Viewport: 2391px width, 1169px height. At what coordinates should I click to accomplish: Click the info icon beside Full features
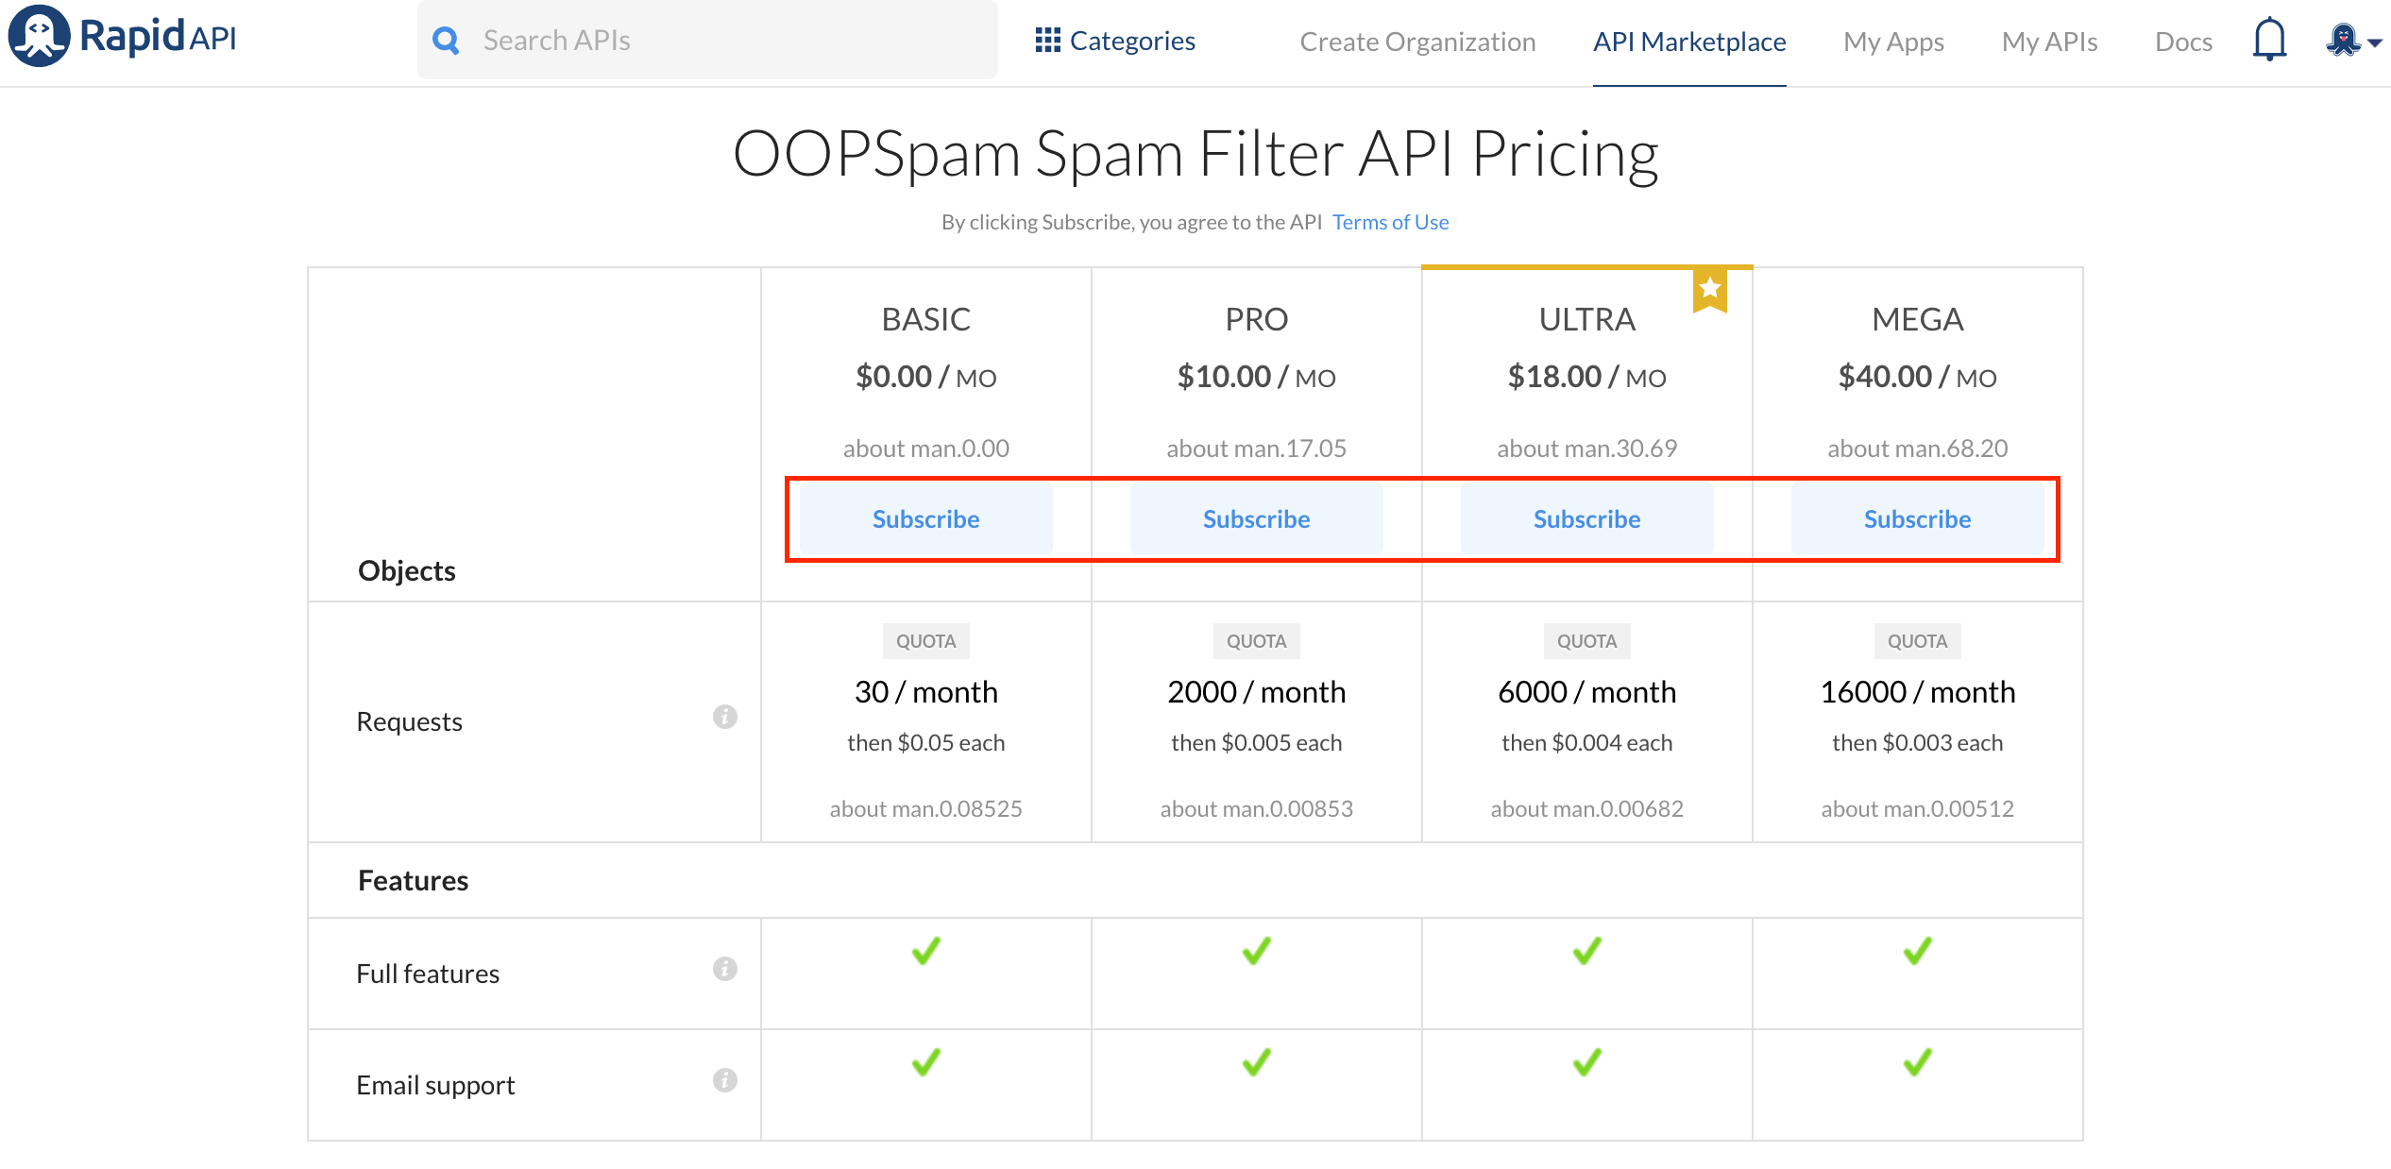724,968
